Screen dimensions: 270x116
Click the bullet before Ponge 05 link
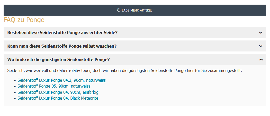(x=15, y=87)
